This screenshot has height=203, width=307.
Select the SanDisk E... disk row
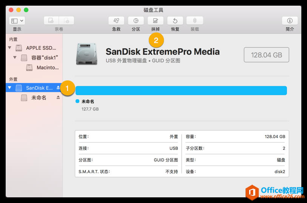click(x=34, y=88)
